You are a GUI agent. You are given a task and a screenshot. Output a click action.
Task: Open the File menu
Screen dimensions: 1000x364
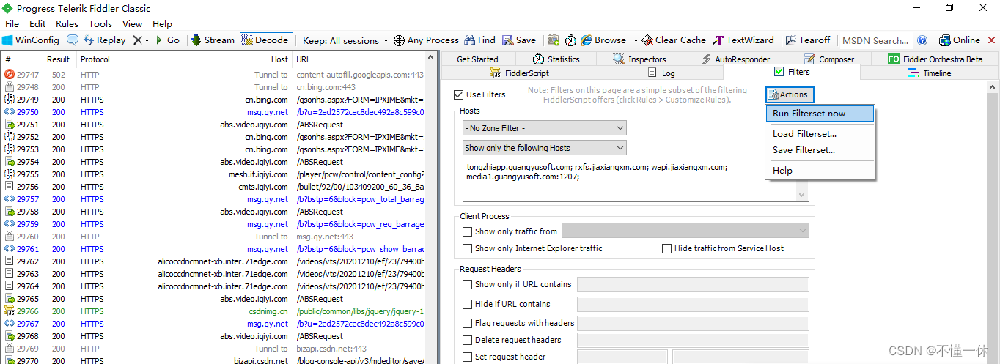click(12, 24)
